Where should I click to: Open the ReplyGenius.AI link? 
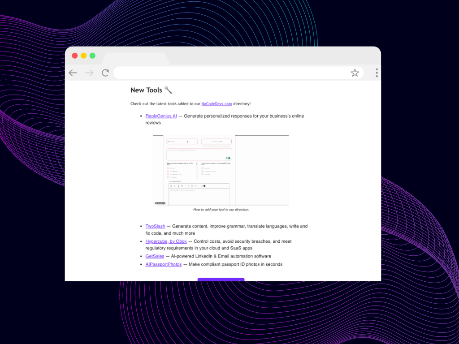[x=161, y=116]
